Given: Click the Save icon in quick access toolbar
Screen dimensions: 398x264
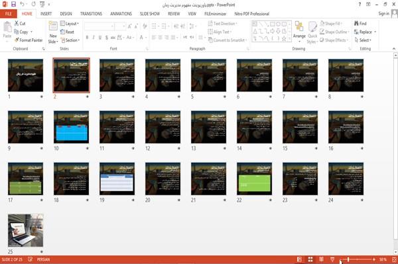Looking at the screenshot, I should (x=13, y=5).
